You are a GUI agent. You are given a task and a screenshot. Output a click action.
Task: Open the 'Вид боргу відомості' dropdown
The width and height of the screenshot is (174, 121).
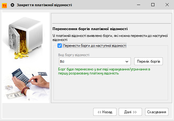coord(95,61)
